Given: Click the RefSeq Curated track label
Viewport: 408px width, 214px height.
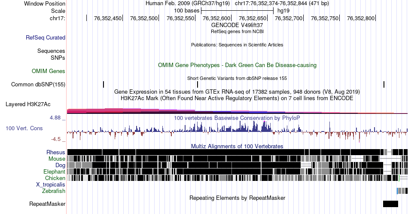Looking at the screenshot, I should tap(45, 37).
